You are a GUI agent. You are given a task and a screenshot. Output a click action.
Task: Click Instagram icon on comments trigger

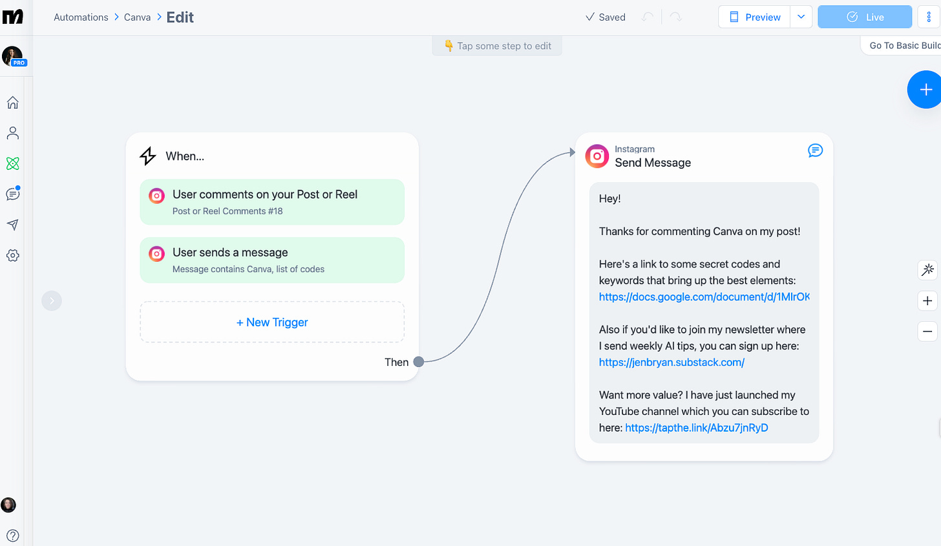(x=157, y=196)
